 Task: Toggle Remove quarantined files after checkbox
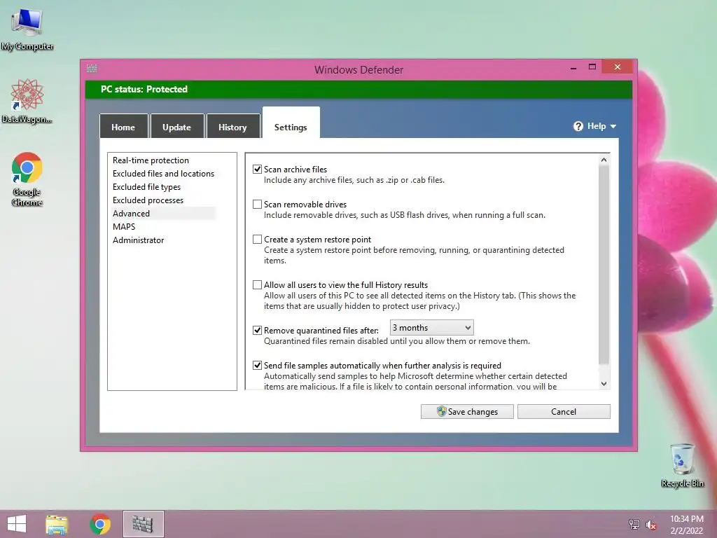(258, 331)
